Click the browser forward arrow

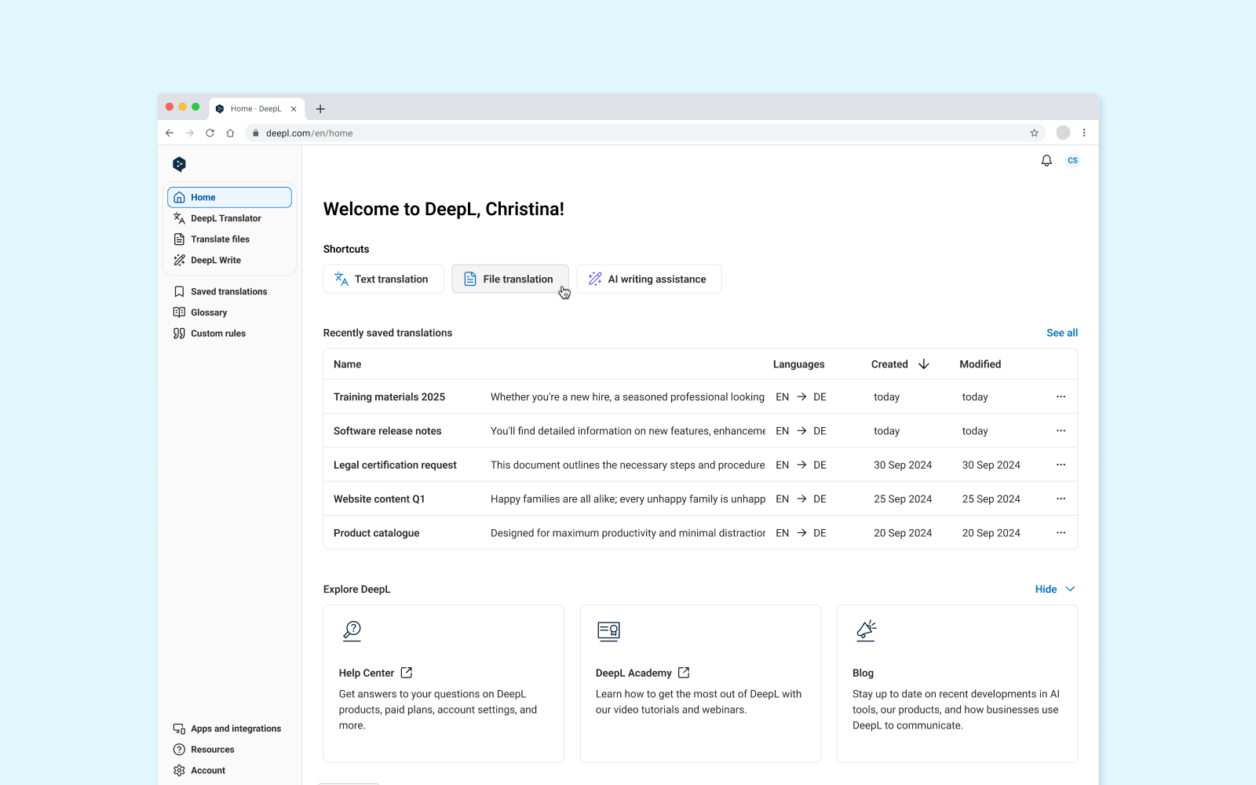[x=189, y=133]
